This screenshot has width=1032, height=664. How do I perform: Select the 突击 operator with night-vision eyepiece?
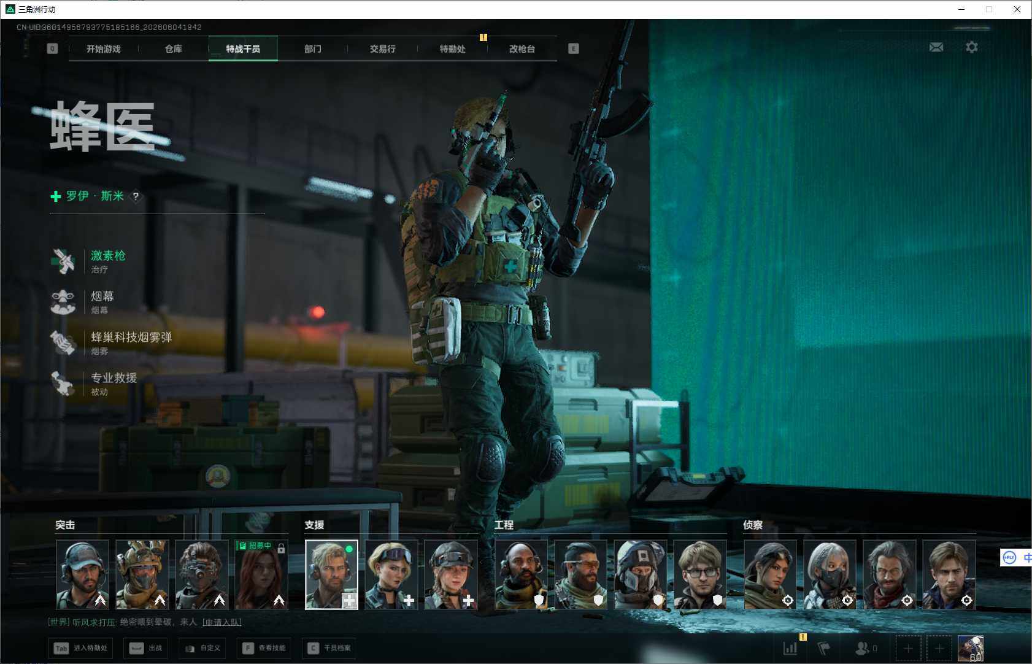pos(201,574)
